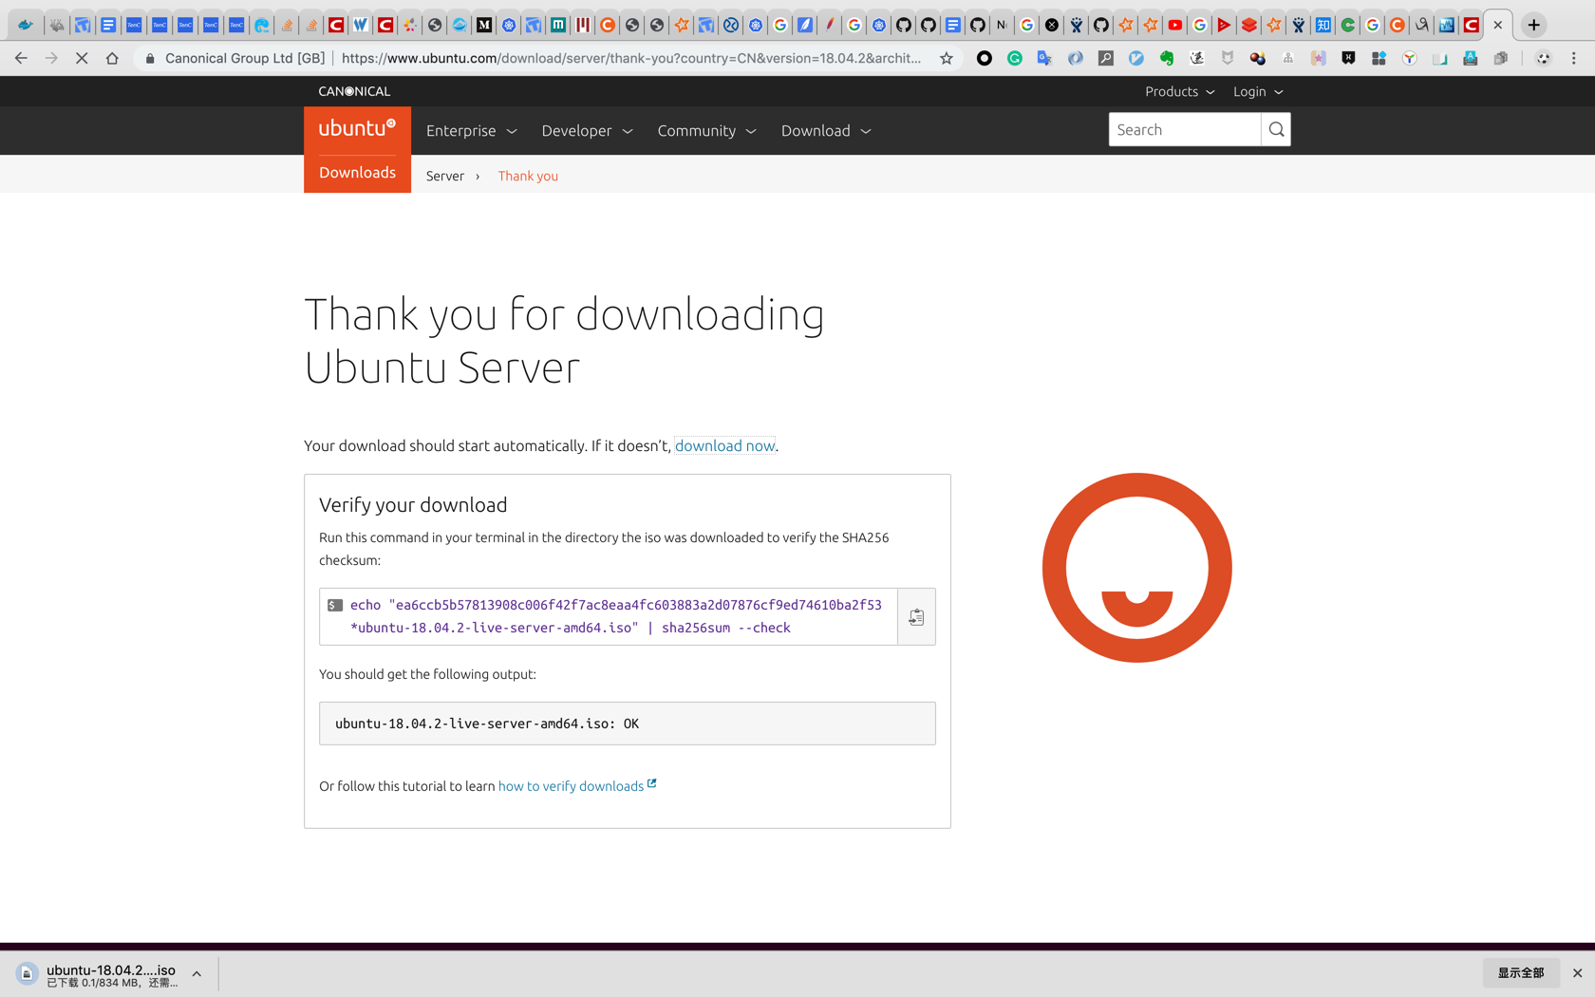Open the Enterprise menu

click(472, 131)
